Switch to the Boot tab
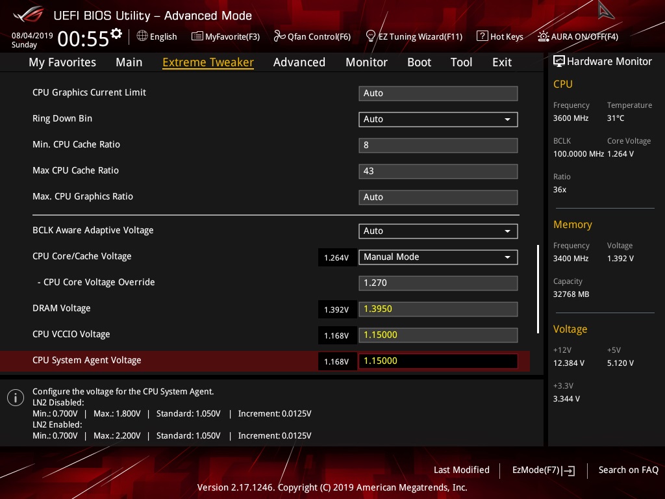The image size is (665, 499). click(x=419, y=62)
